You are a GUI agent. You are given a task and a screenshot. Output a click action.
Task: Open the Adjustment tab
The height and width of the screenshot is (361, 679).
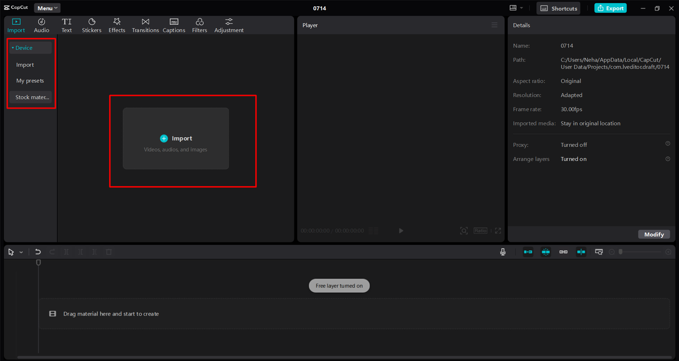pos(229,25)
